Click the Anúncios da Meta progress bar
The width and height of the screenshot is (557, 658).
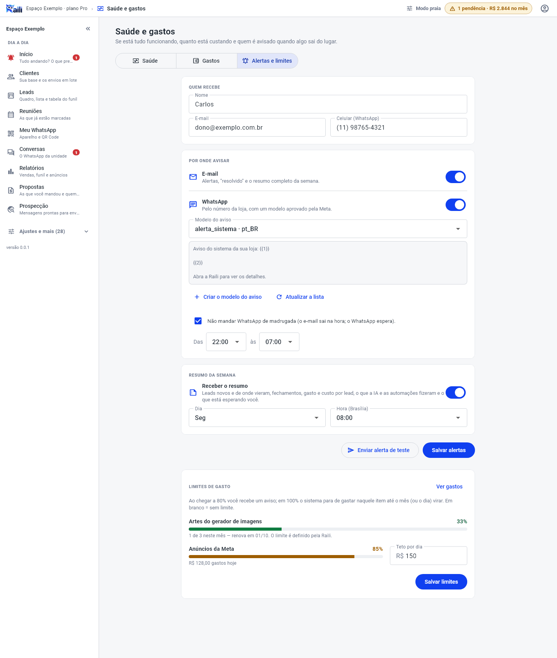[x=286, y=557]
